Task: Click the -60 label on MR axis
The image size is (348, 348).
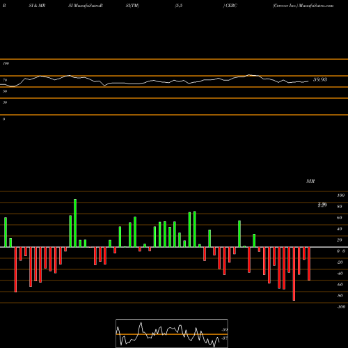Action: pos(340,285)
